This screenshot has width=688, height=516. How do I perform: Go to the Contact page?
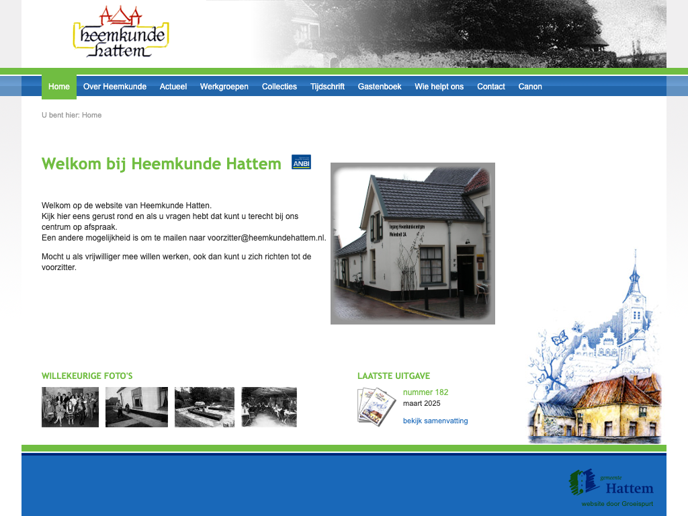pos(491,87)
